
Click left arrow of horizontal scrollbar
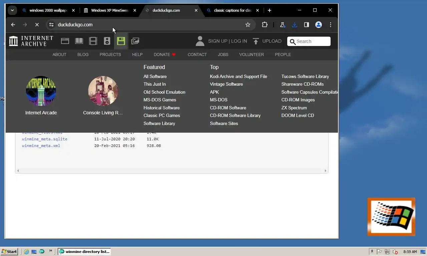(18, 171)
